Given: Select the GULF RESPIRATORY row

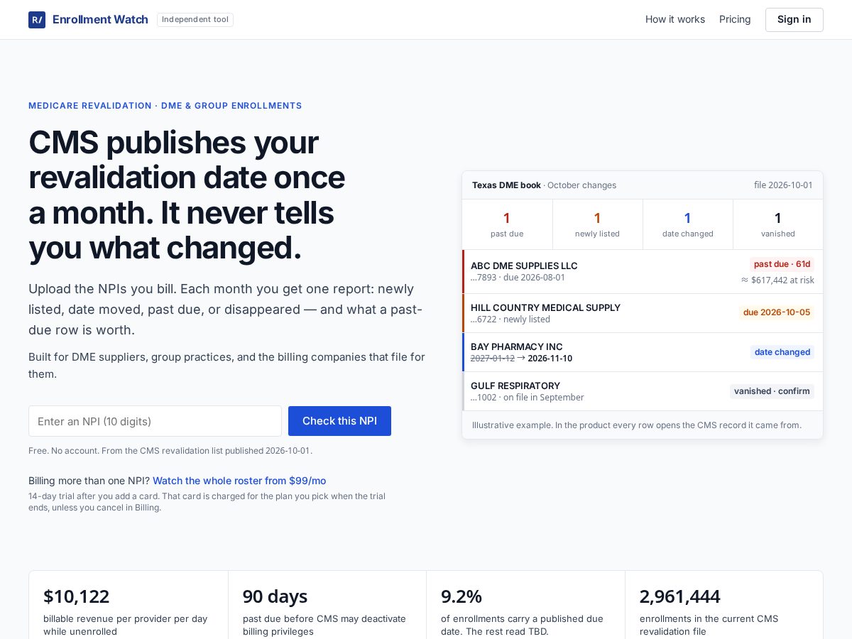Looking at the screenshot, I should (x=643, y=391).
